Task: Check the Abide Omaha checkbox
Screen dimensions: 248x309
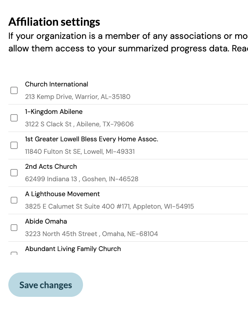Action: [x=14, y=228]
